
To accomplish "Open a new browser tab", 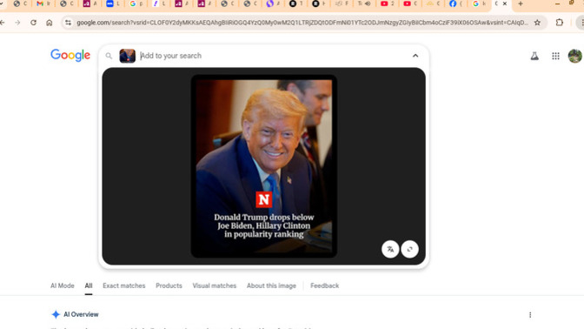I will click(x=521, y=3).
